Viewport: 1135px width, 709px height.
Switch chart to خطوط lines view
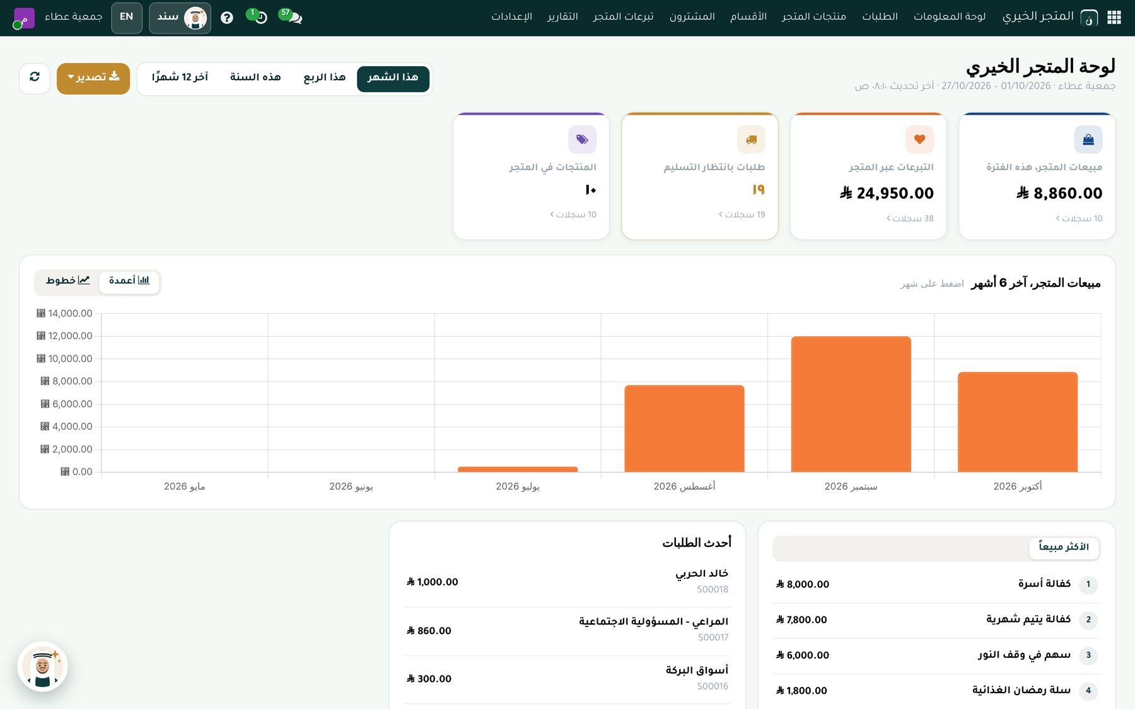67,281
